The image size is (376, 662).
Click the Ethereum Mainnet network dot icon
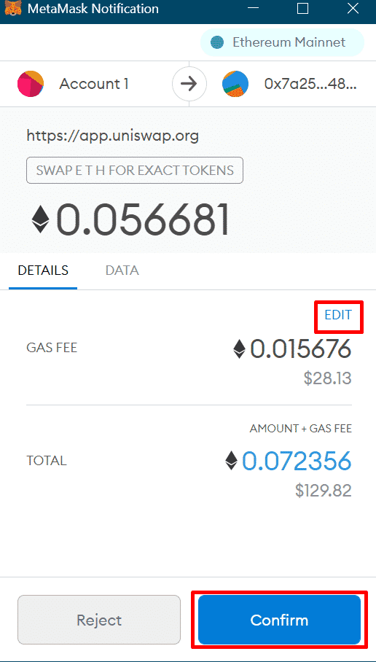(217, 42)
